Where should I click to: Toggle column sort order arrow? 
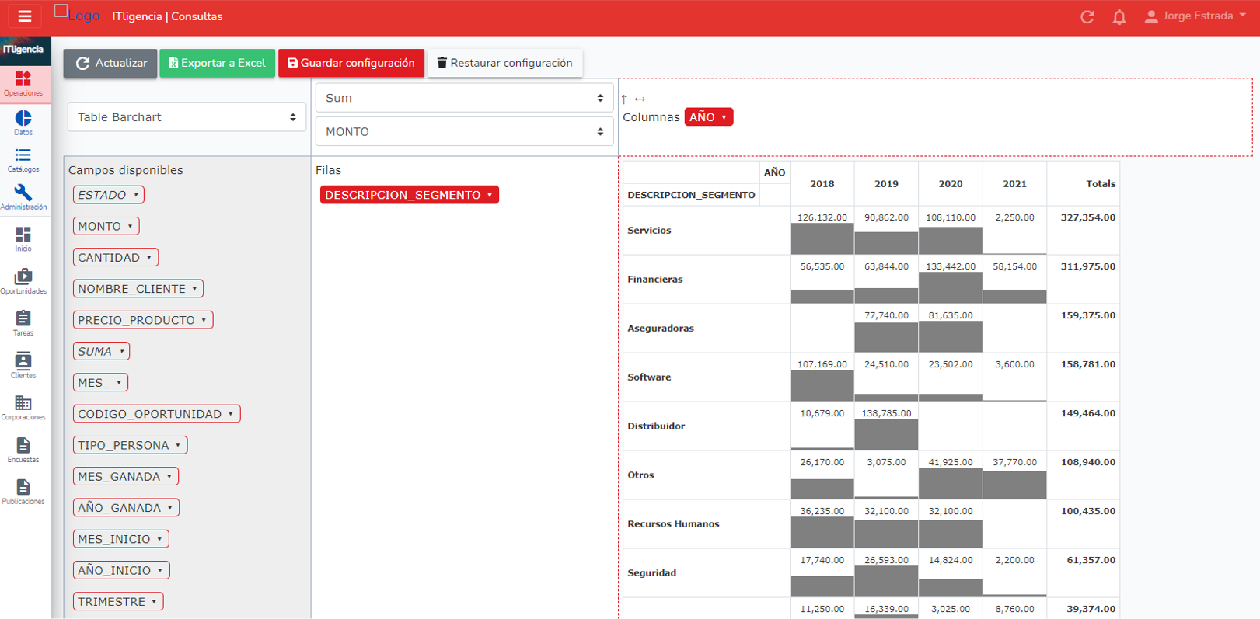[x=640, y=99]
